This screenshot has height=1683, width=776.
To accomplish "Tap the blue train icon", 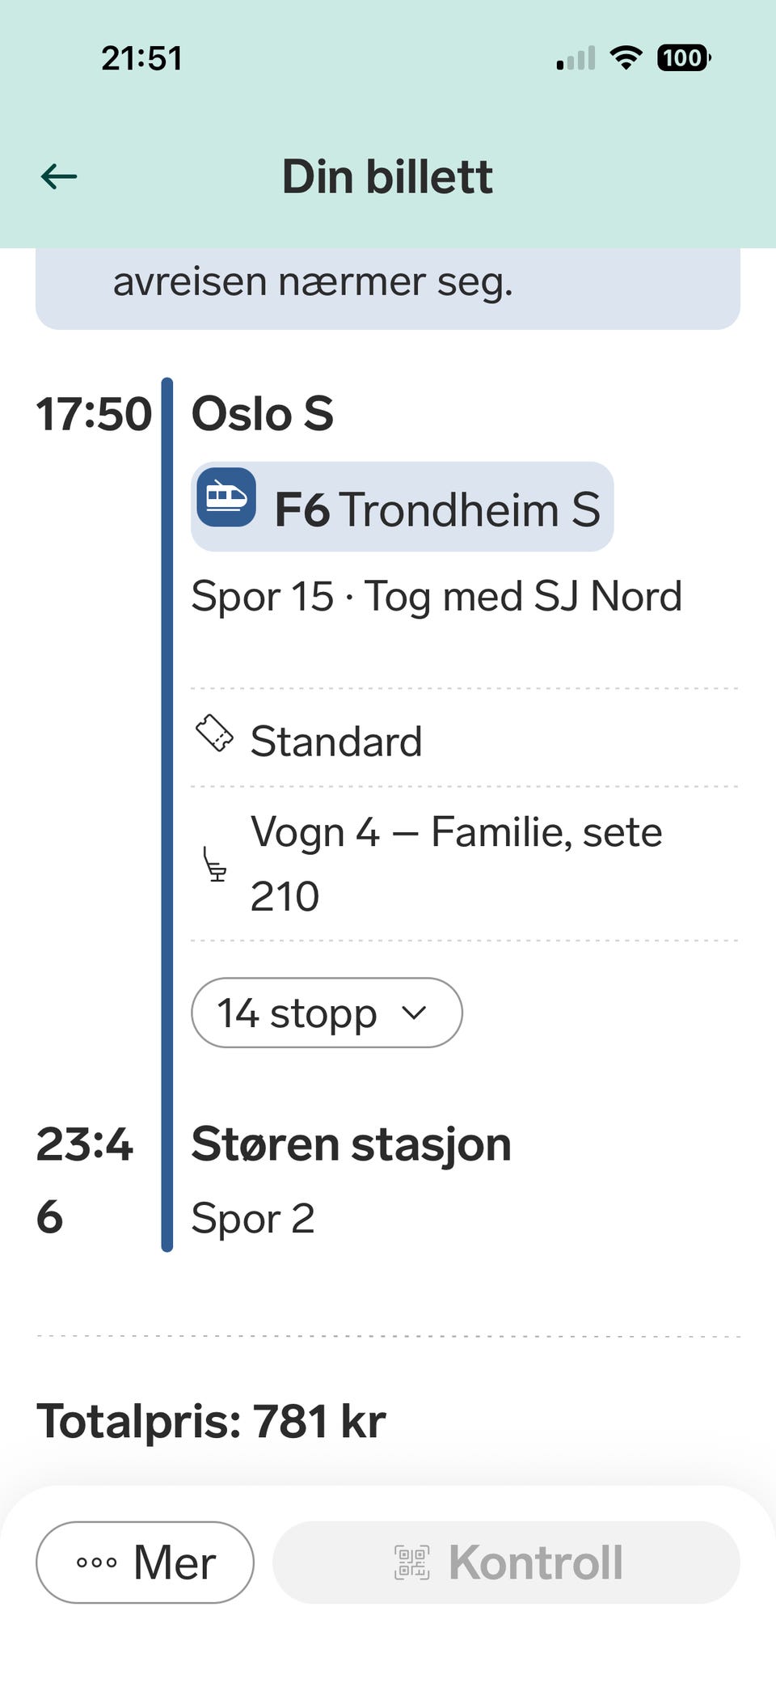I will tap(226, 497).
